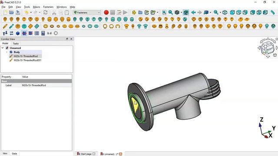278x156 pixels.
Task: Add teal threaded rod fastener
Action: (12, 26)
